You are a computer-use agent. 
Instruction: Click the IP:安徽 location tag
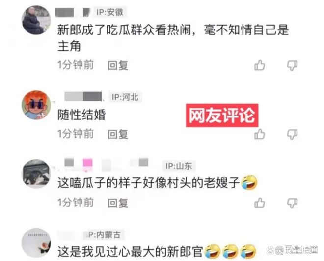point(110,12)
